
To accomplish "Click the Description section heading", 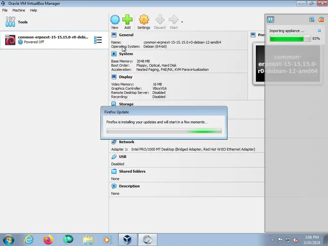I will tap(129, 186).
